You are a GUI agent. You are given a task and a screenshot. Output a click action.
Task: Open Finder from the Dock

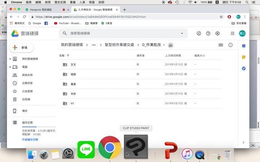(32, 155)
